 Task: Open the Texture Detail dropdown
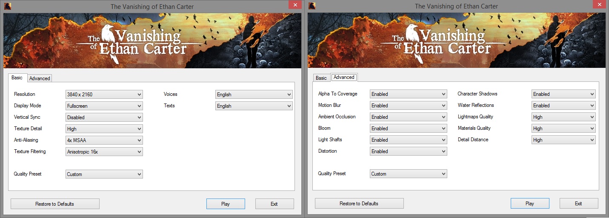pos(104,129)
